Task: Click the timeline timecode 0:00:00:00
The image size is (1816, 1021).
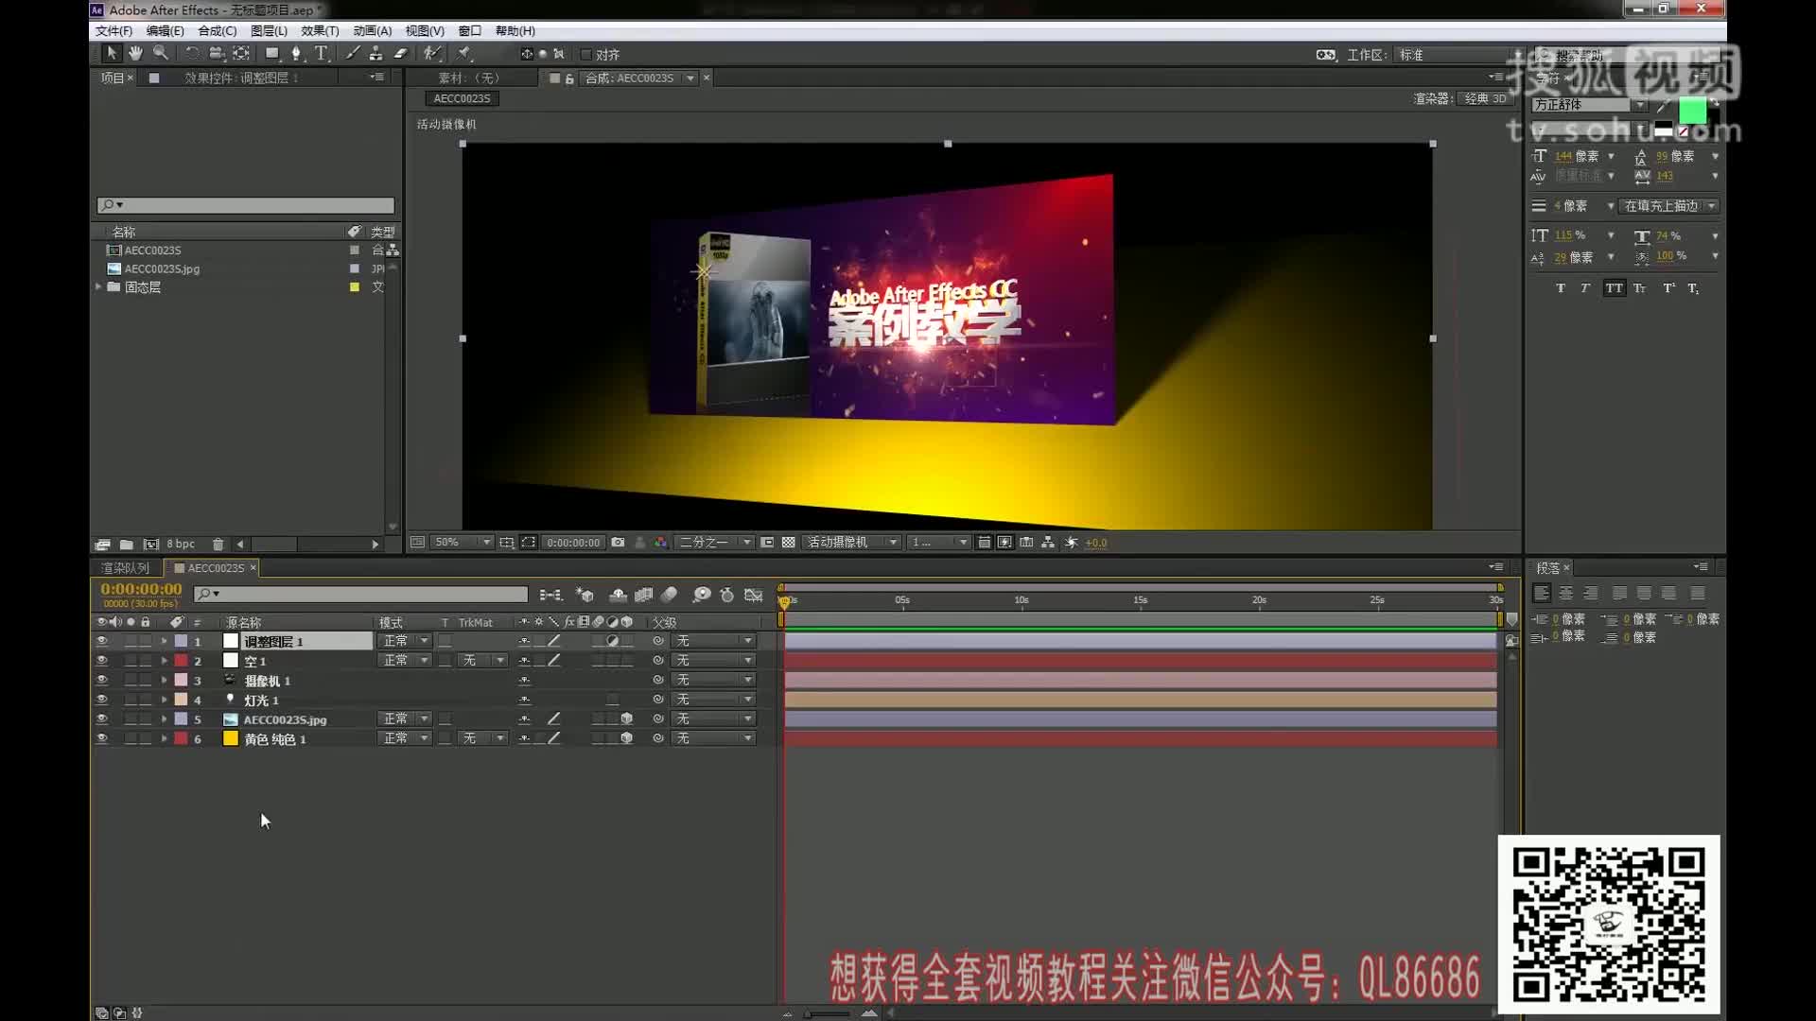Action: [x=141, y=589]
